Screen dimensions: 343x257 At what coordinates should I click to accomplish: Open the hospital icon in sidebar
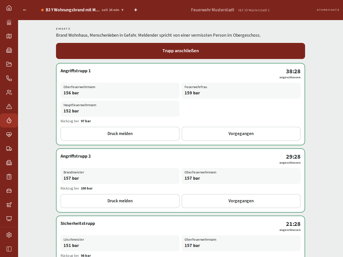9,163
